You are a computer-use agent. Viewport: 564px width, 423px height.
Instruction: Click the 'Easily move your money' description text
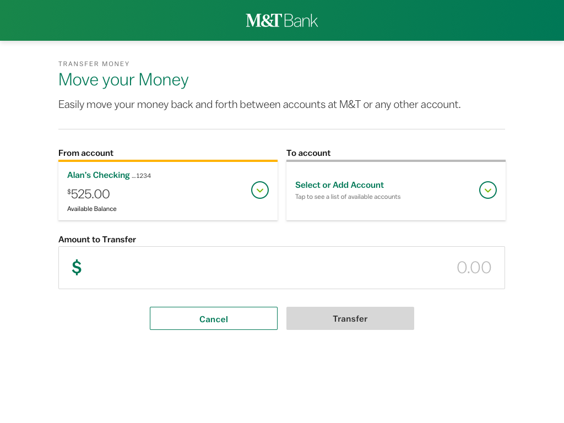point(259,105)
